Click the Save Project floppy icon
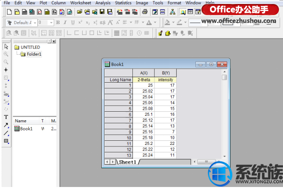 tap(102, 12)
